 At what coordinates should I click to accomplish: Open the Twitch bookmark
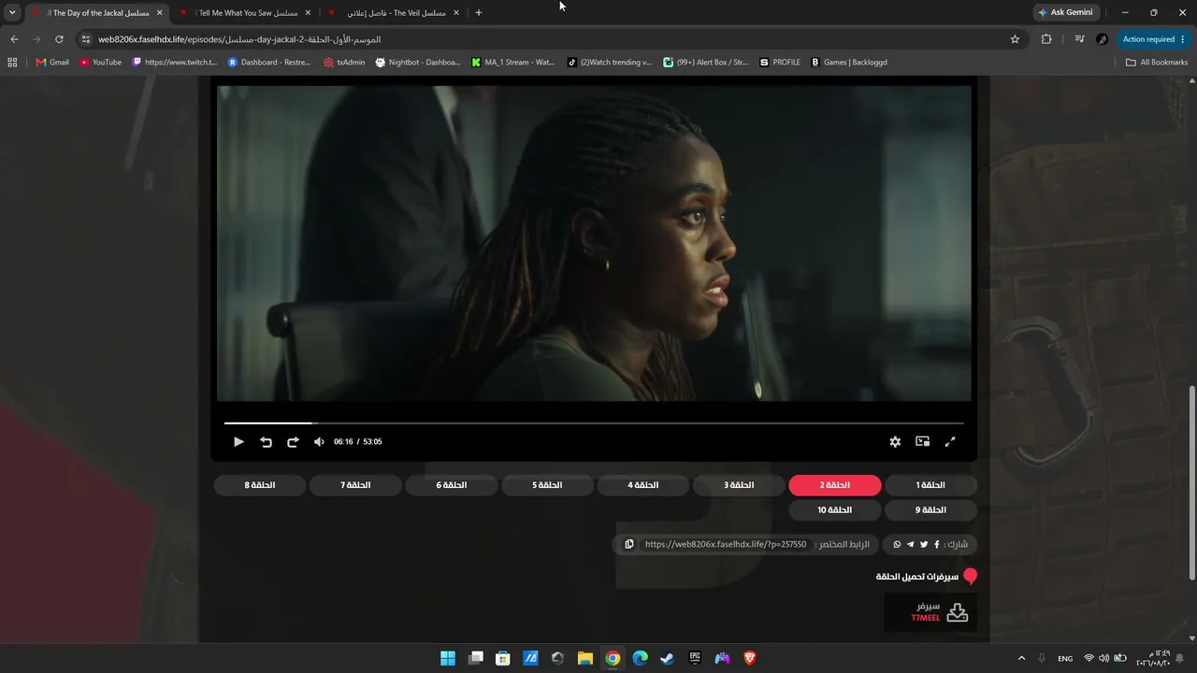[175, 63]
